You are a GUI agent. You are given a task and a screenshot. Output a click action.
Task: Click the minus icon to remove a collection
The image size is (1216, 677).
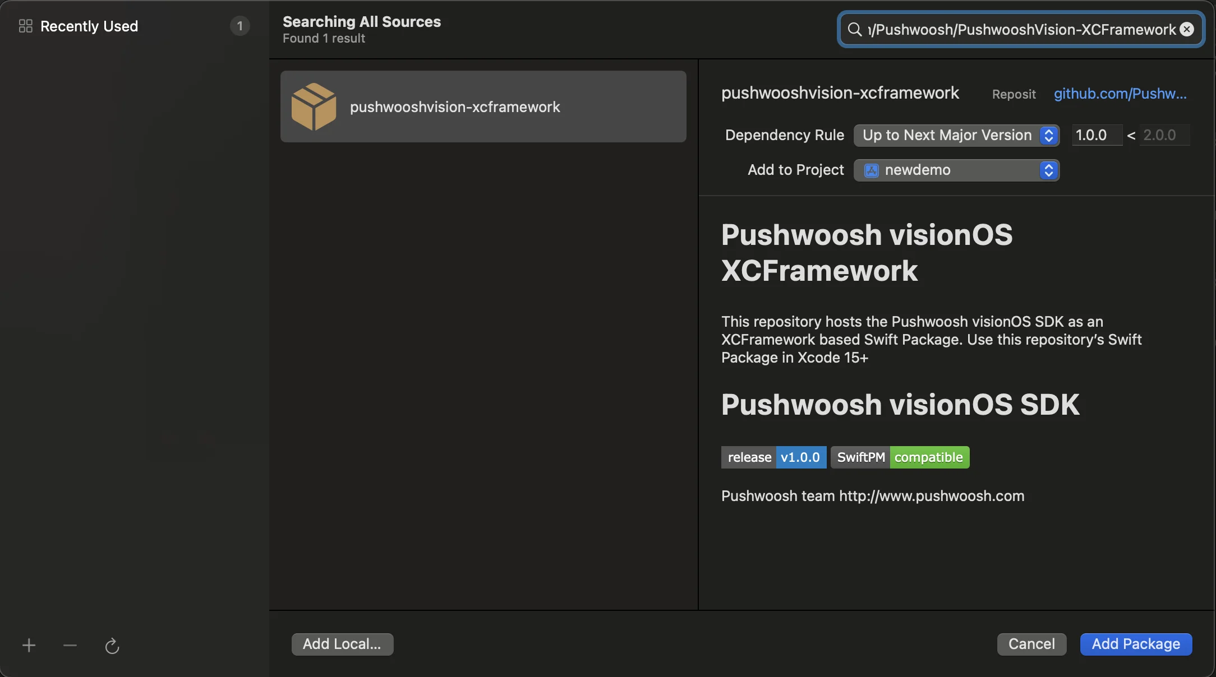[x=70, y=646]
